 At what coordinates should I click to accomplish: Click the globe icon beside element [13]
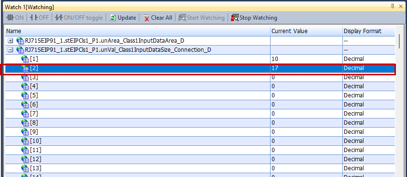(x=25, y=168)
